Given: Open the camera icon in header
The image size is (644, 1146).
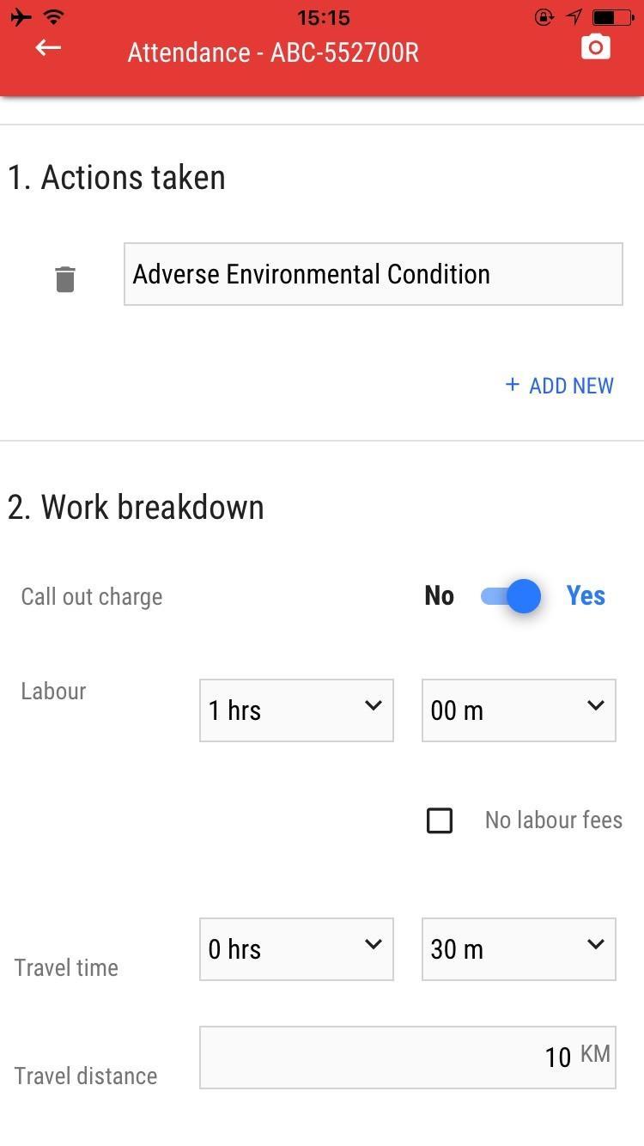Looking at the screenshot, I should point(596,47).
